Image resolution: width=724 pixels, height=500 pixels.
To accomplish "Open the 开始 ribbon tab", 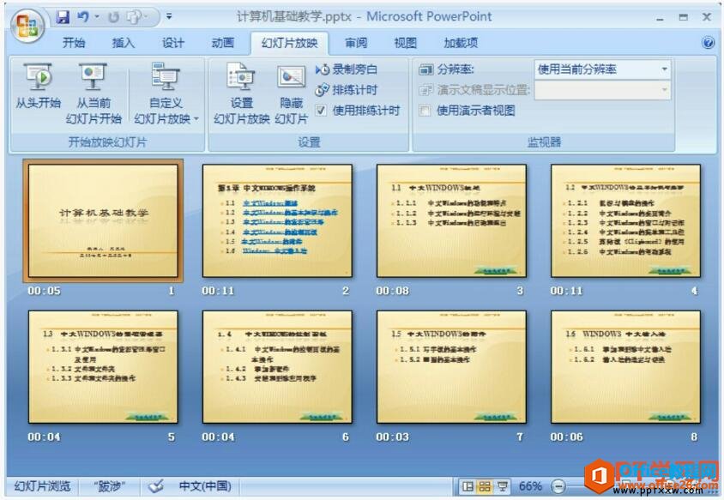I will [x=74, y=43].
